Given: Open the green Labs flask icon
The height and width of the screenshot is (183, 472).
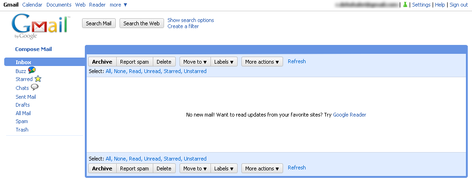Looking at the screenshot, I should [x=405, y=5].
